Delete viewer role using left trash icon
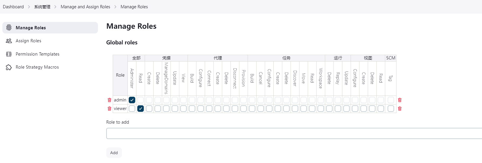The image size is (482, 163). [x=109, y=109]
